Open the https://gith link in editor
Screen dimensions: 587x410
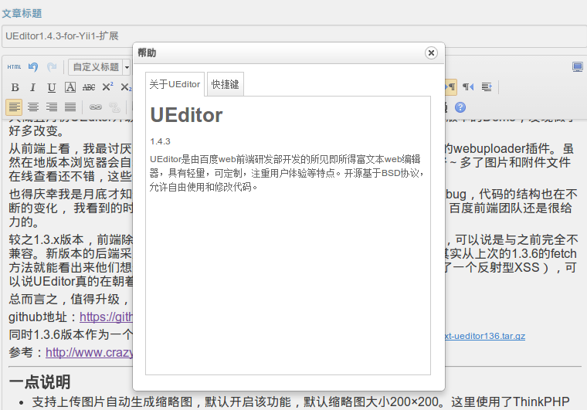click(106, 317)
